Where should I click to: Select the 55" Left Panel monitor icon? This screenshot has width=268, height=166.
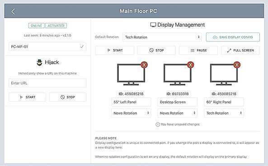[131, 74]
